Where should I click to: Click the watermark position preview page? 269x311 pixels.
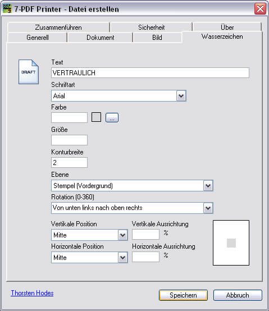click(231, 243)
